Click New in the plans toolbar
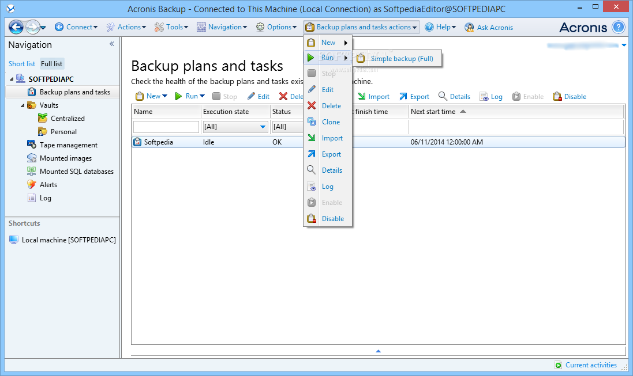 click(151, 96)
